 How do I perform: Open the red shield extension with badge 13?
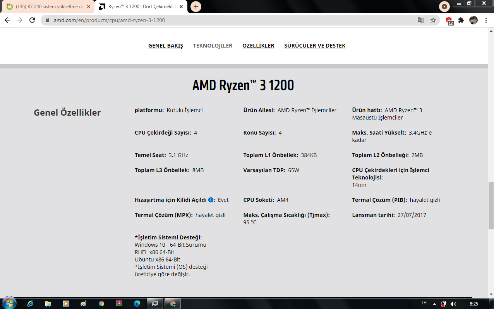point(449,21)
